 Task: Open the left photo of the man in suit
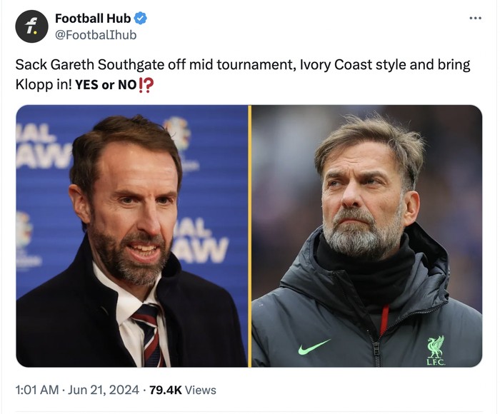(132, 236)
